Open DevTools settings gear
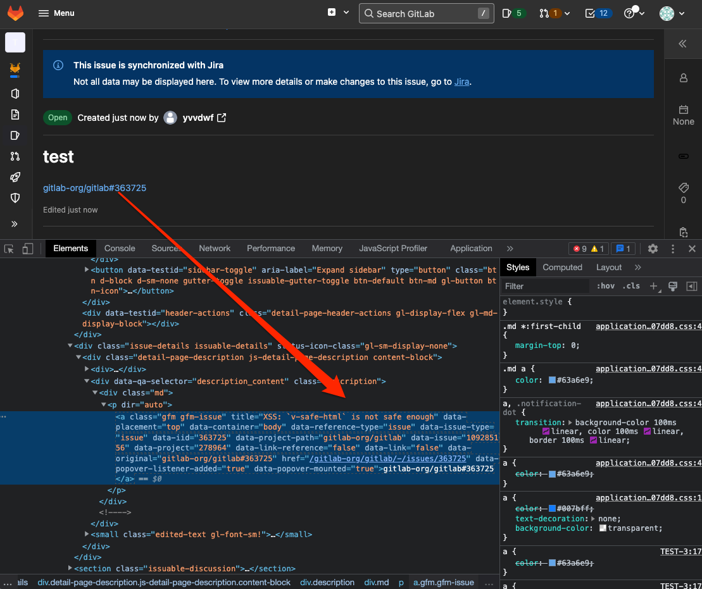Viewport: 702px width, 589px height. pos(653,249)
